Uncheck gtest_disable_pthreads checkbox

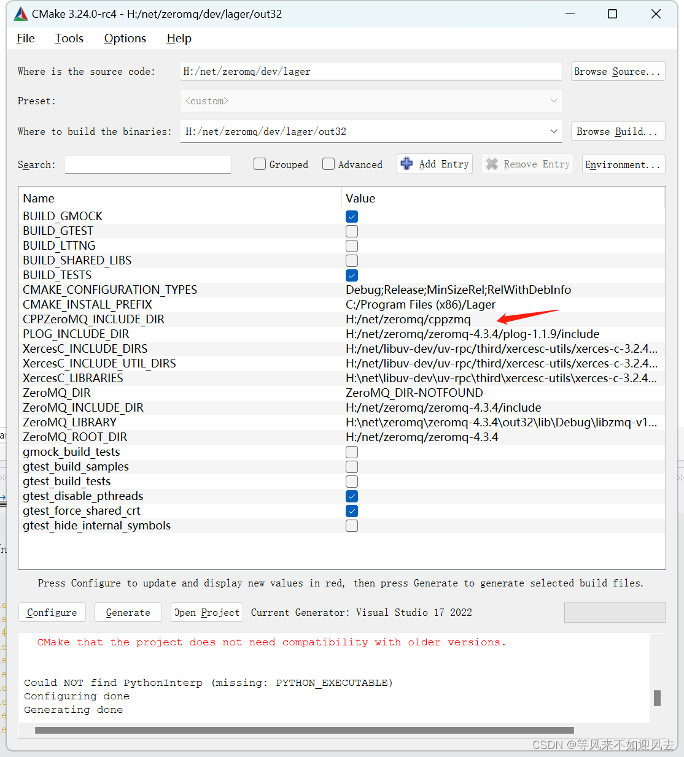[352, 496]
